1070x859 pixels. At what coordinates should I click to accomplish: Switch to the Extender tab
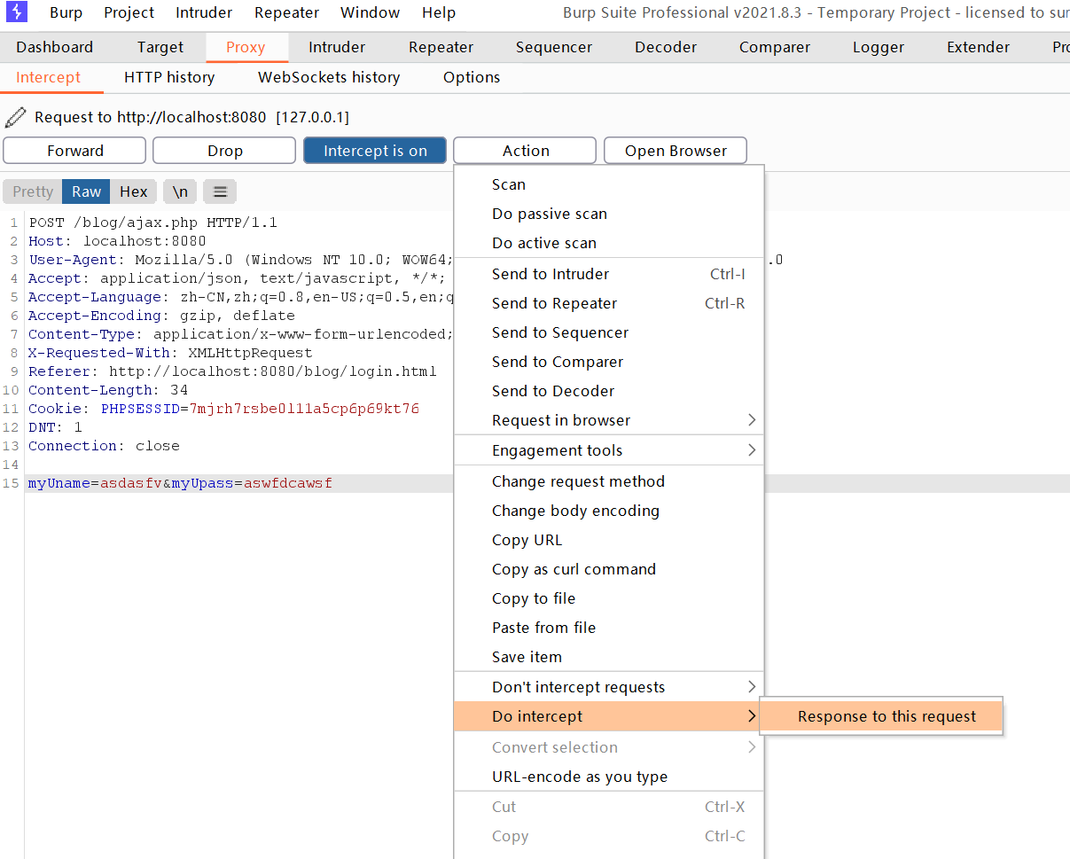point(979,47)
